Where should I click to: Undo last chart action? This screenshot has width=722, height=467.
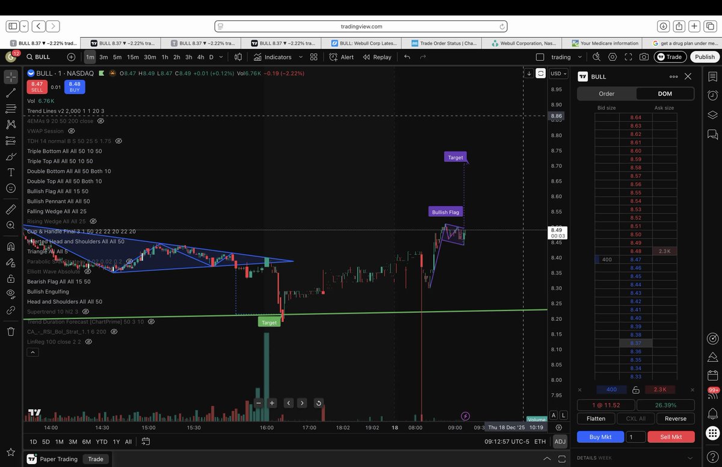(x=407, y=57)
